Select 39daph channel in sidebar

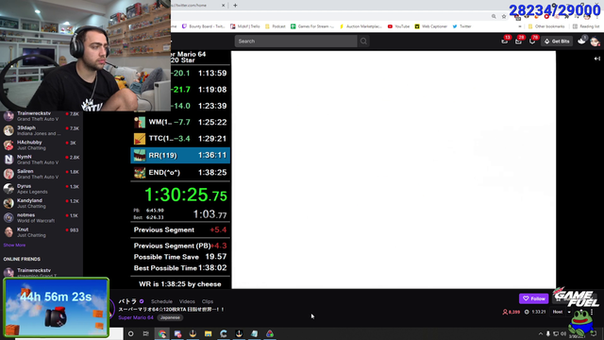coord(42,130)
